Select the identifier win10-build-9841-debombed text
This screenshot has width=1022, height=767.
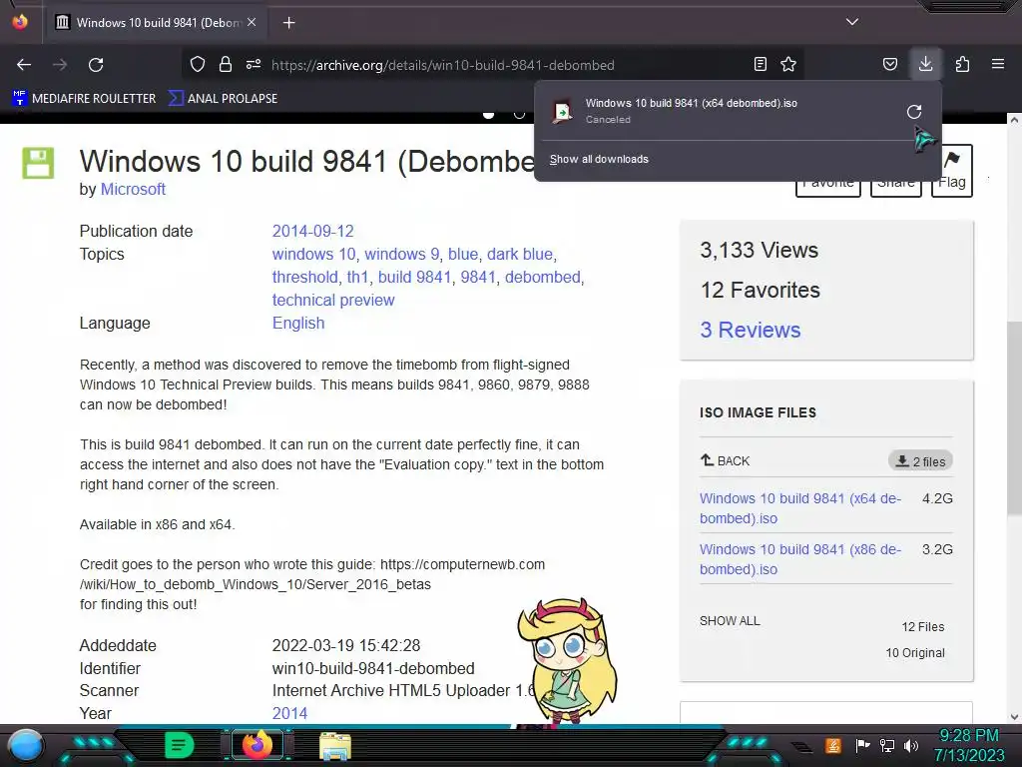click(x=373, y=668)
